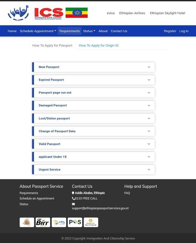Image resolution: width=196 pixels, height=243 pixels.
Task: Click the PSS payment logo
Action: point(75,222)
